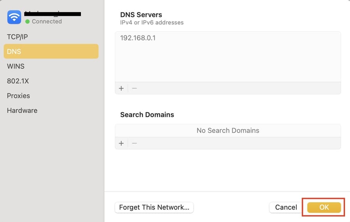The width and height of the screenshot is (350, 222).
Task: Click the blue Wi-Fi network icon
Action: (x=14, y=17)
